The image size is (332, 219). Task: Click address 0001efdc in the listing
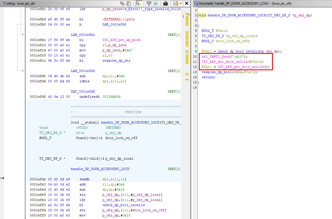pyautogui.click(x=38, y=179)
